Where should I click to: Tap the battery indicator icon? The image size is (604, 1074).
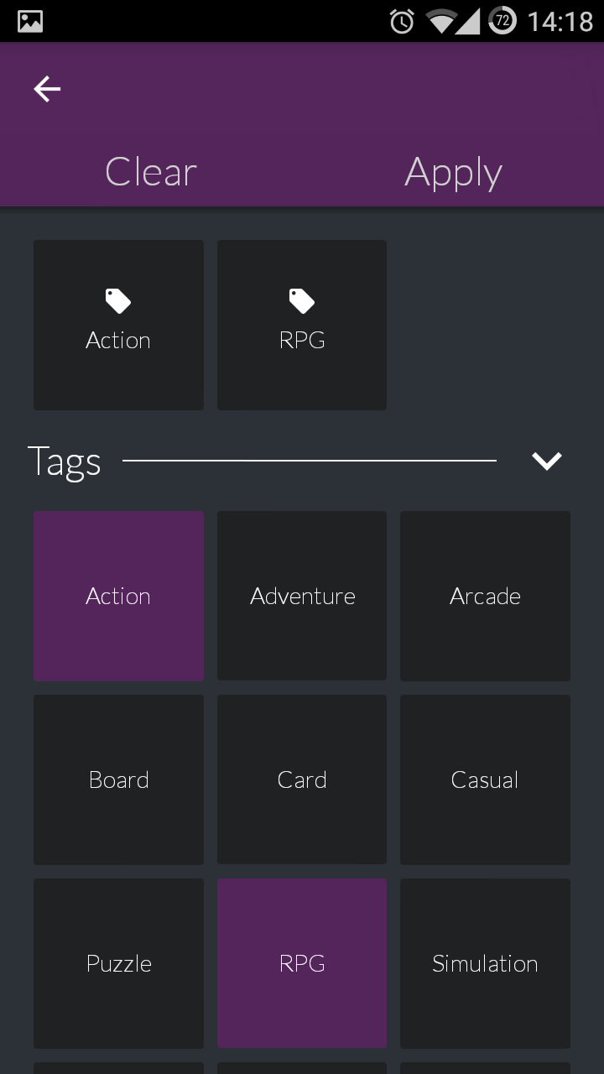502,21
